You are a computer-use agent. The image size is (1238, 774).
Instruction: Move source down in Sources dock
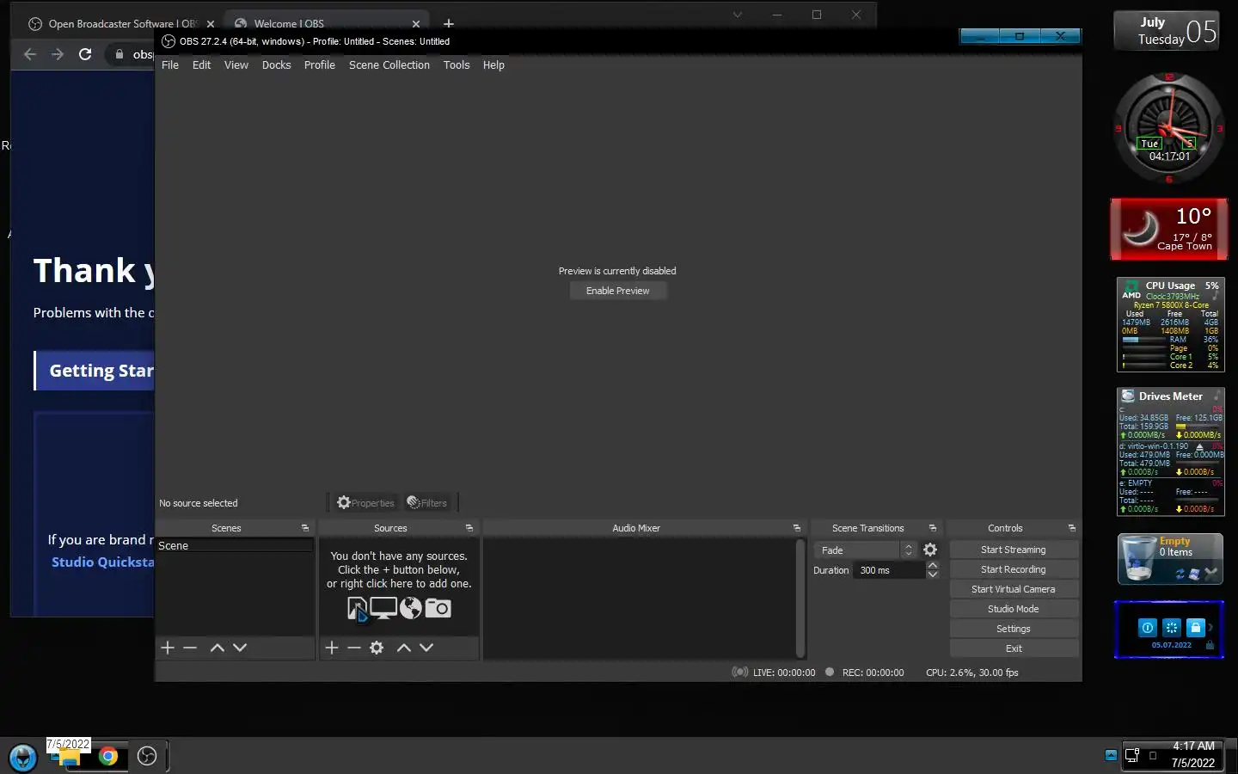tap(426, 648)
